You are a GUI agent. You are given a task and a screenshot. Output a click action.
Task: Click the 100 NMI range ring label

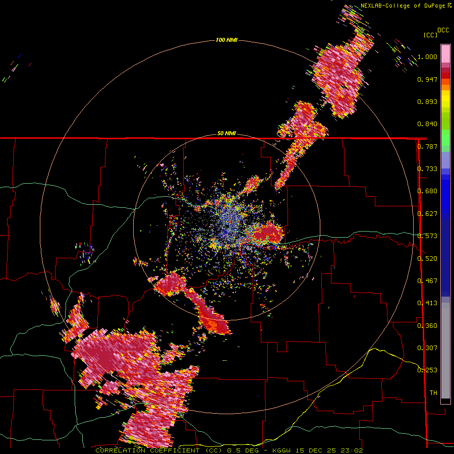coord(226,40)
